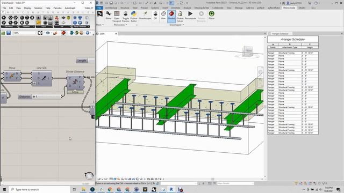Open file icon in Grasshopper canvas toolbar

3,33
